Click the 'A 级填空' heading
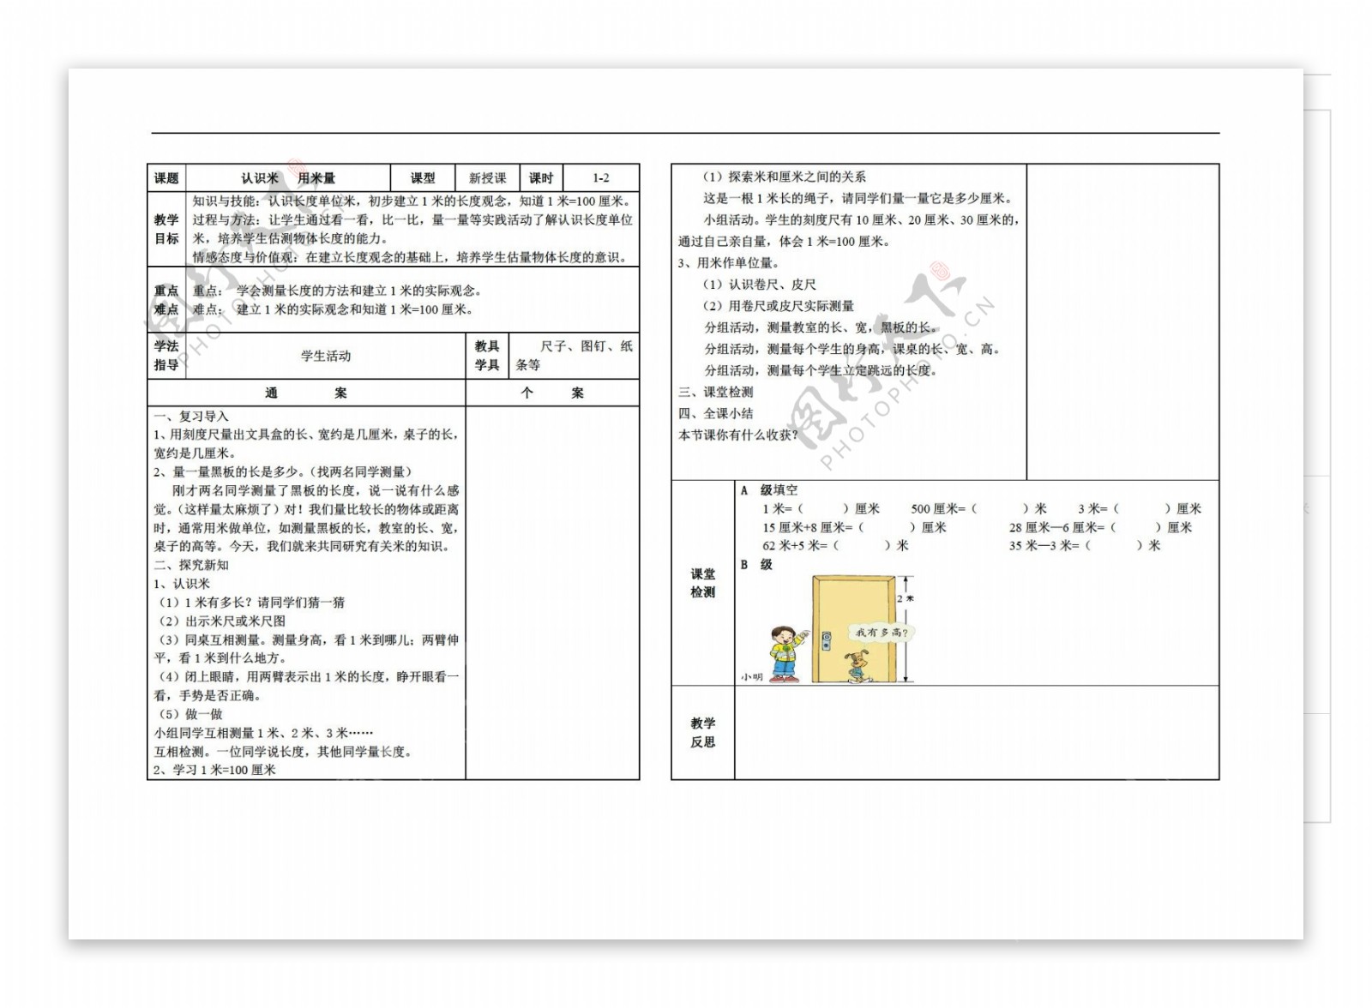The image size is (1372, 1008). (x=769, y=490)
